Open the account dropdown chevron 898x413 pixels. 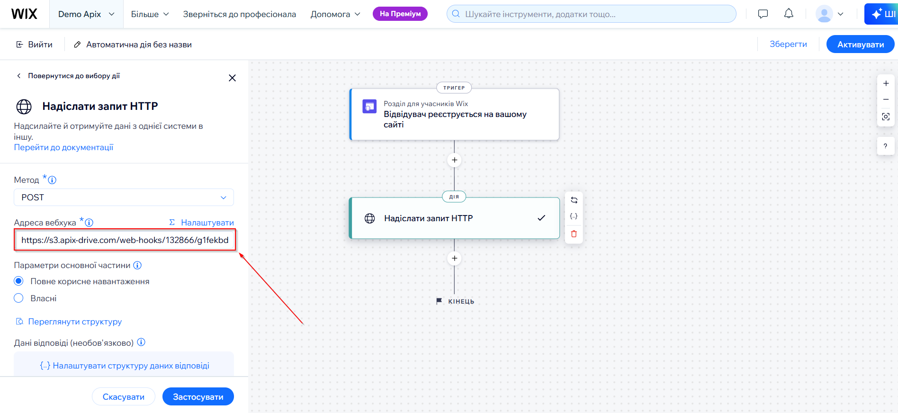click(841, 14)
